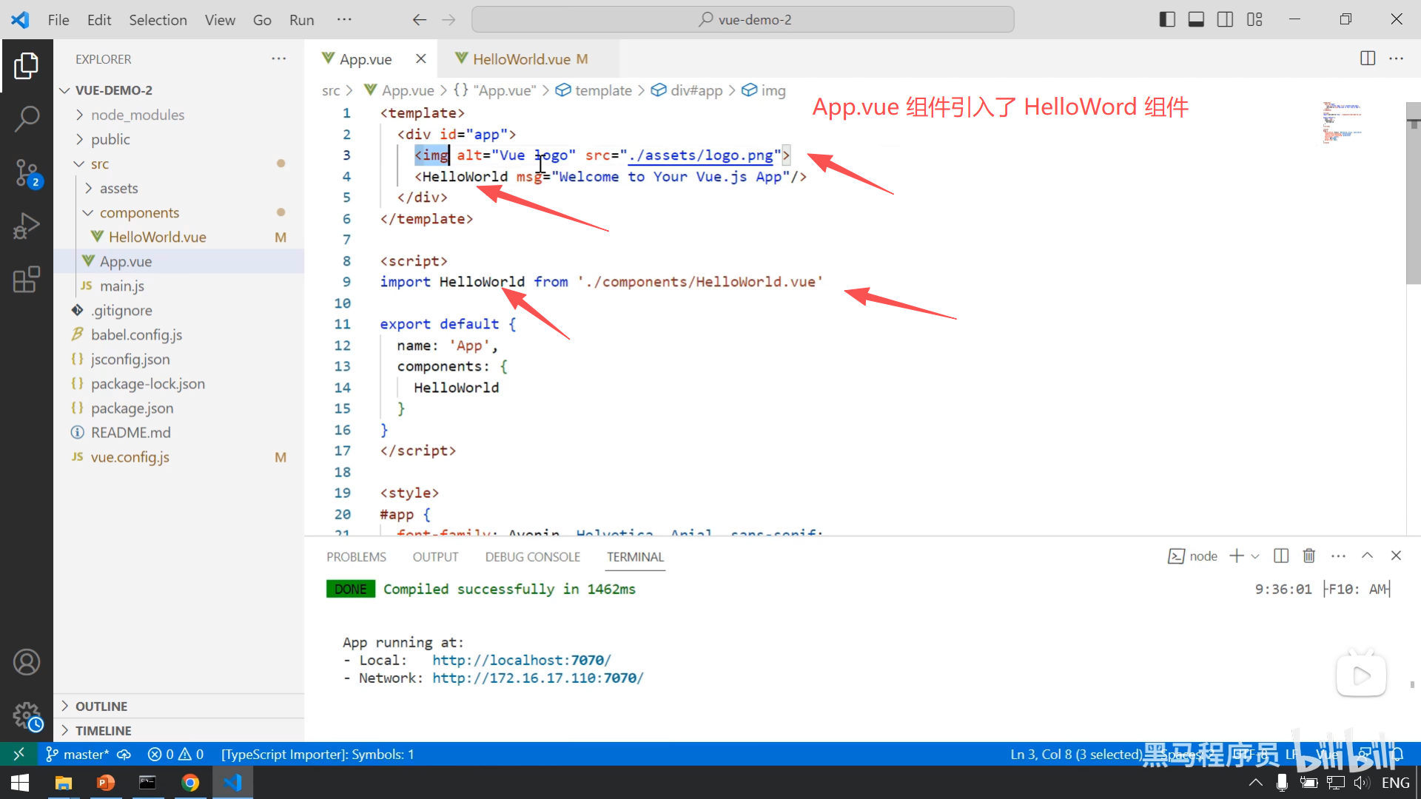Open the Selection menu
The width and height of the screenshot is (1421, 799).
click(x=158, y=20)
